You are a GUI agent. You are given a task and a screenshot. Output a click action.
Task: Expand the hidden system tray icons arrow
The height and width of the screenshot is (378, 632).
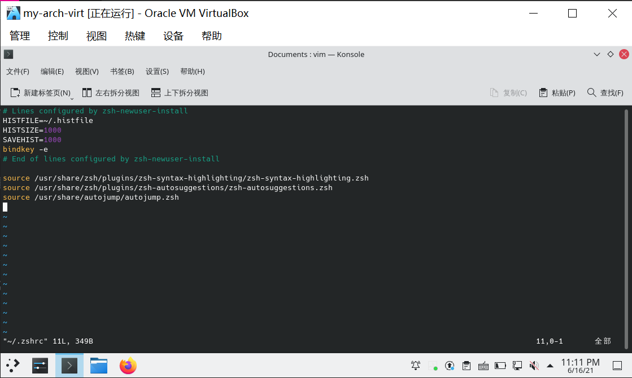coord(550,366)
